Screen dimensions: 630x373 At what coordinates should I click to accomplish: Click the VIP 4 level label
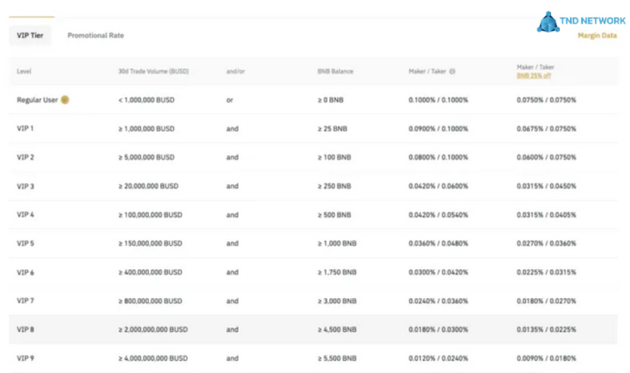[x=26, y=215]
